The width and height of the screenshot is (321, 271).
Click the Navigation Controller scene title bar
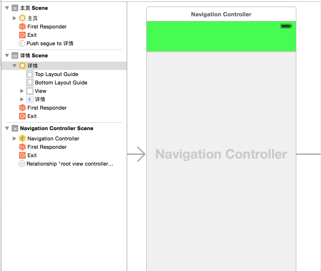(221, 14)
